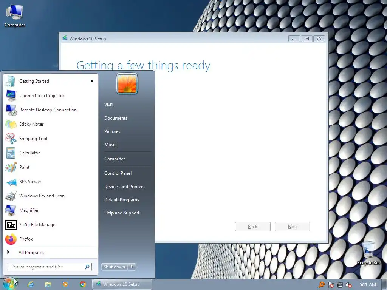Click Back in Windows 10 Setup
This screenshot has height=290, width=387.
[253, 227]
